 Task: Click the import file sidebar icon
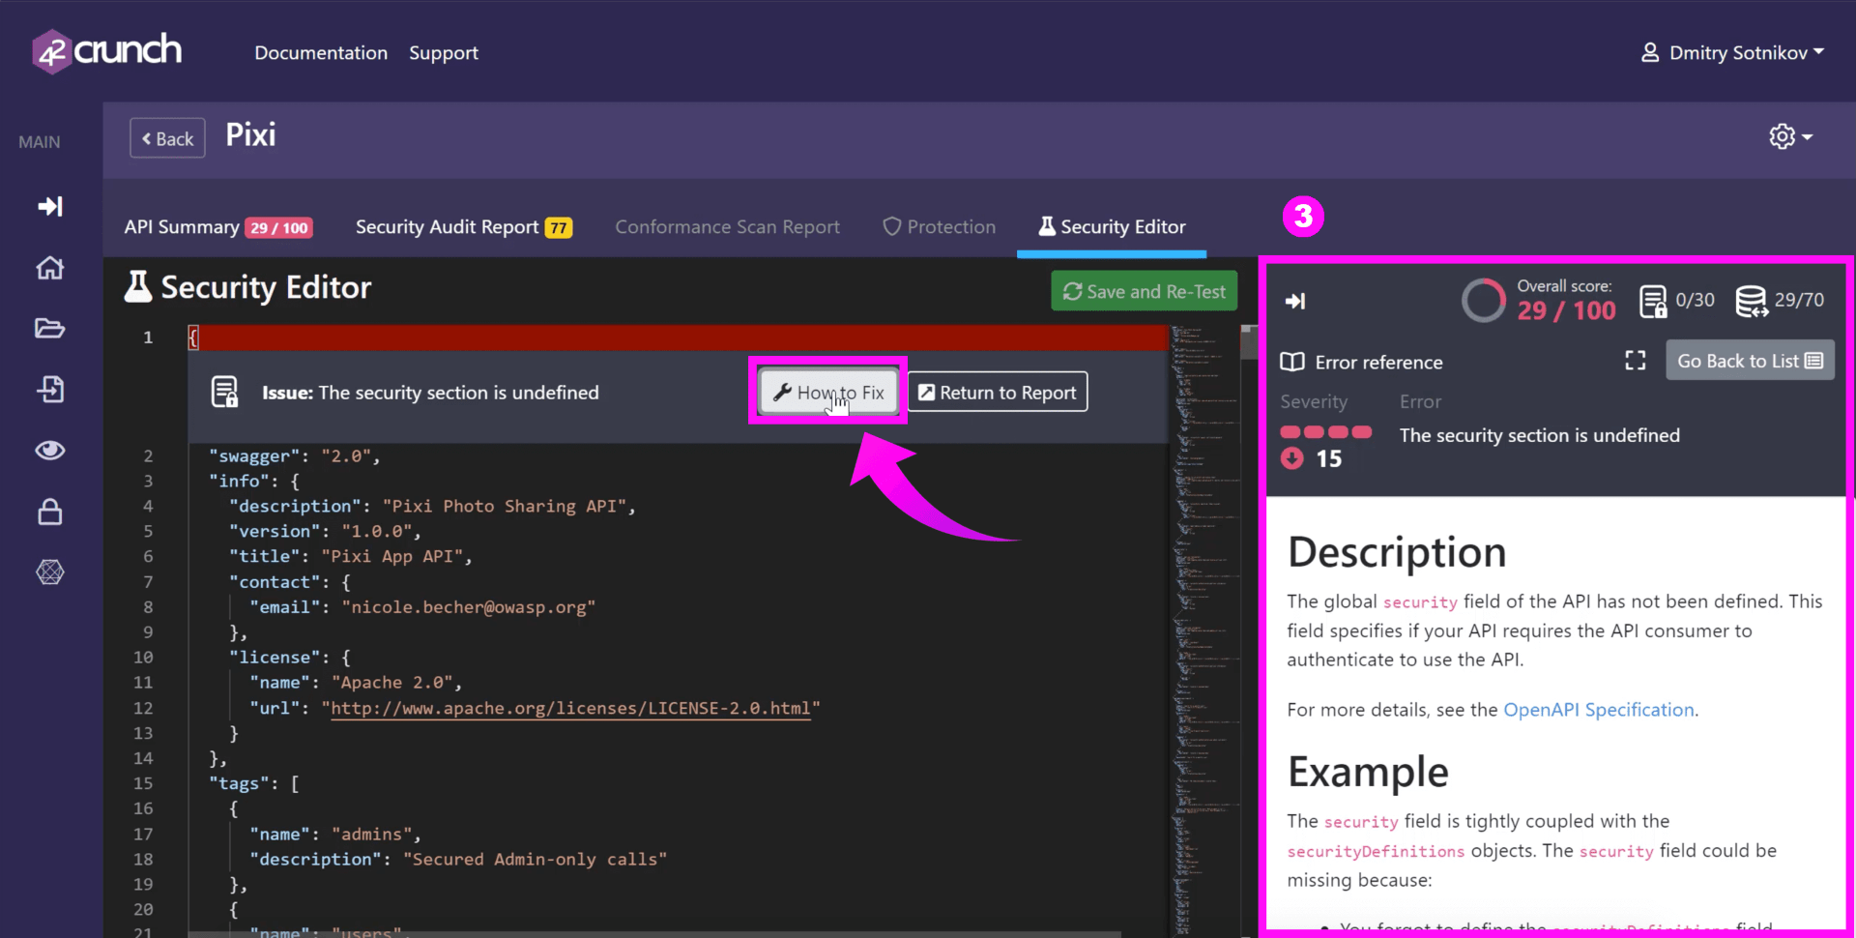[50, 389]
